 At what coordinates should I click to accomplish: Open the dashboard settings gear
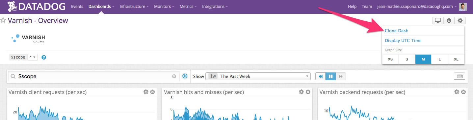(x=460, y=20)
